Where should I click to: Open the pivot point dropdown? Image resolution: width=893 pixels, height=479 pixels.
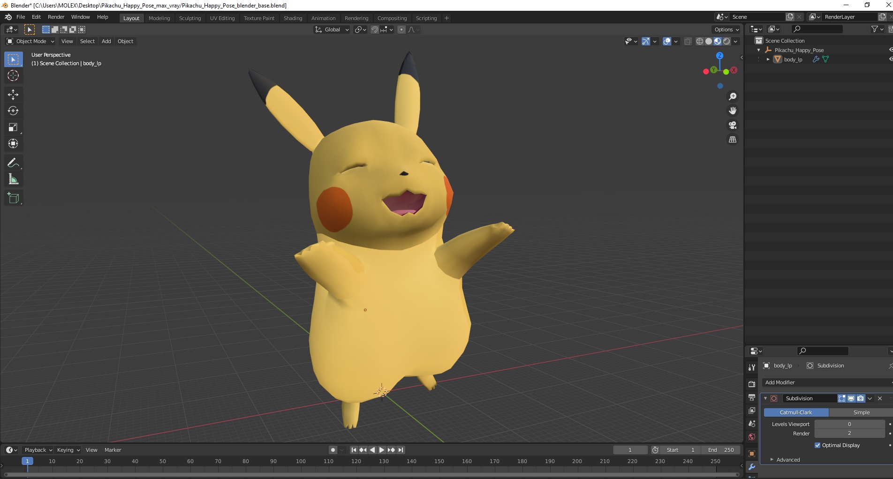(360, 30)
